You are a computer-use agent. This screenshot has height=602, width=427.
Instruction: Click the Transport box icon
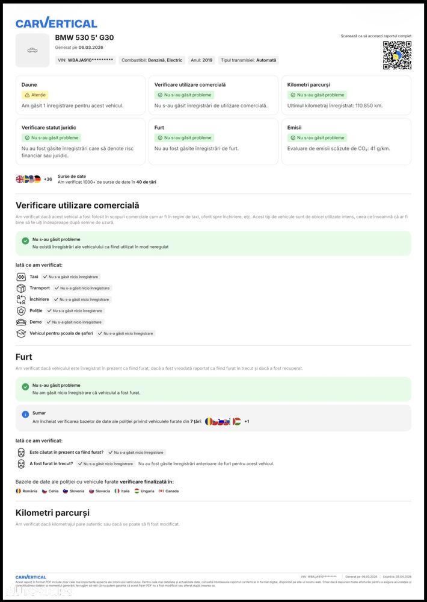[x=21, y=288]
